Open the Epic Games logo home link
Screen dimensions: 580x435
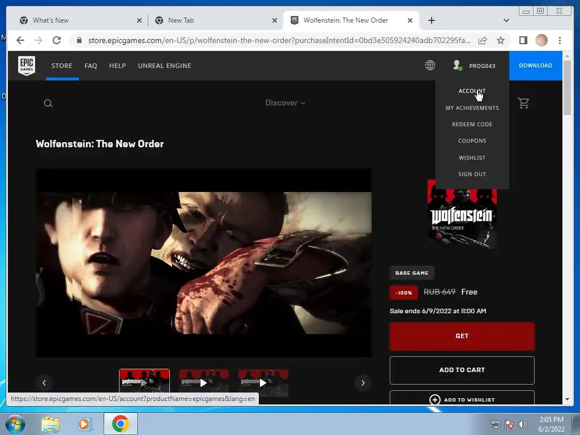pos(27,66)
